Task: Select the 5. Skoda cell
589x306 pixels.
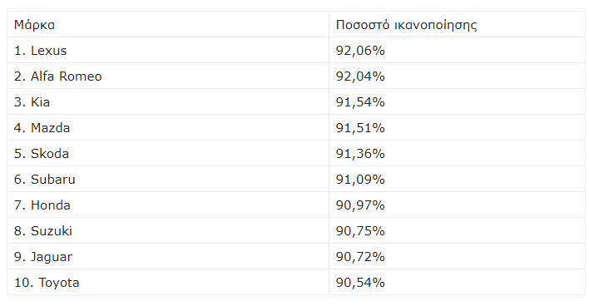Action: click(x=168, y=153)
